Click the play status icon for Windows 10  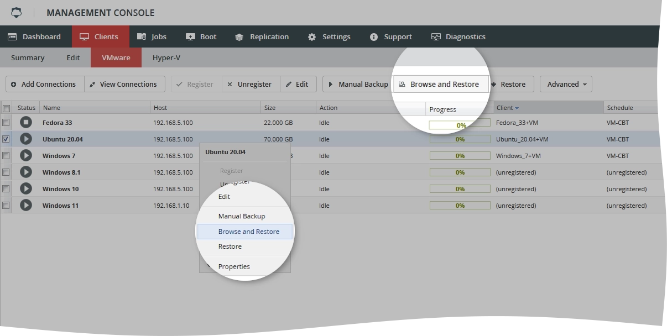[x=26, y=189]
